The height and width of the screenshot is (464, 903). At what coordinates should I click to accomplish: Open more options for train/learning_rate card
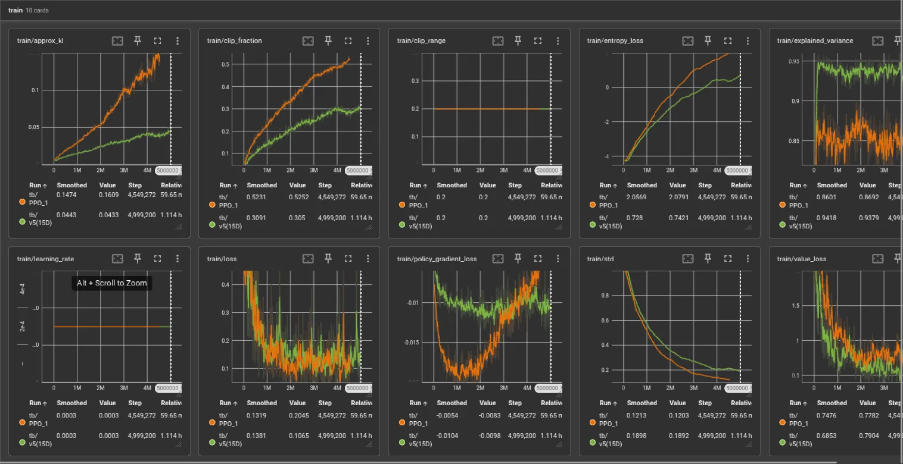click(x=178, y=259)
